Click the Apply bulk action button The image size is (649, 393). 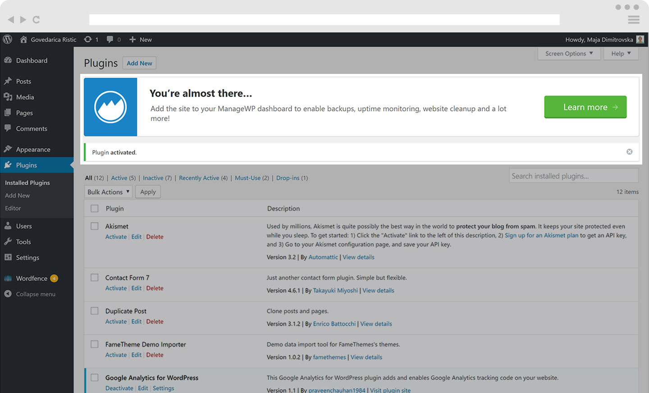(148, 192)
